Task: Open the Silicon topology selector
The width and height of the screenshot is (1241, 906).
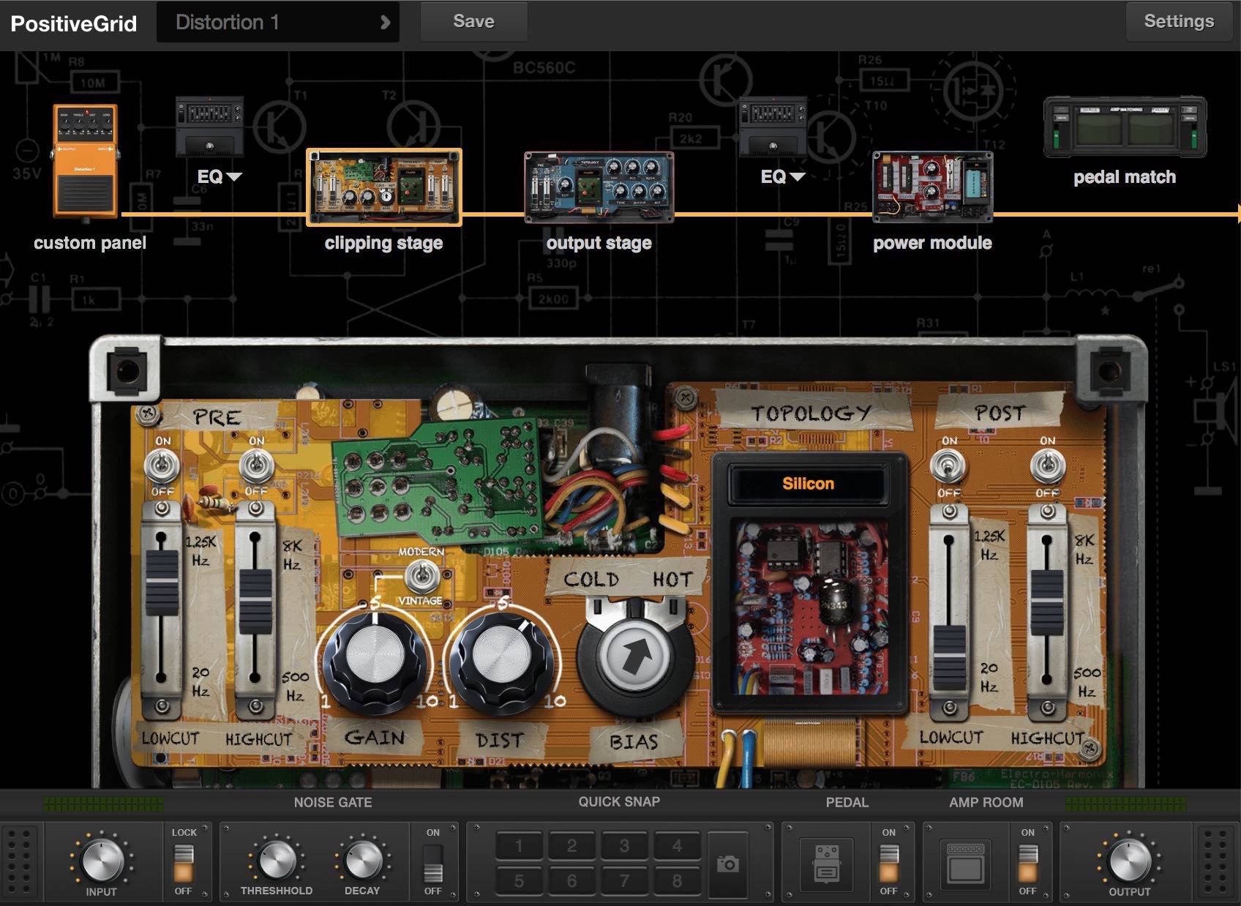Action: click(808, 484)
